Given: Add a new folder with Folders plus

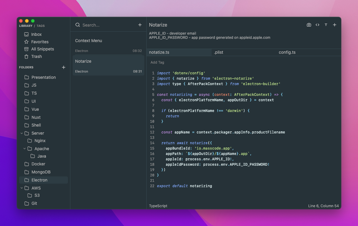Looking at the screenshot, I should tap(63, 67).
